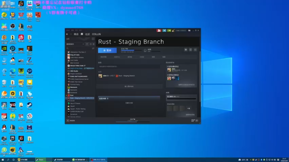Expand the account name dropdown in header
289x162 pixels.
(x=181, y=30)
